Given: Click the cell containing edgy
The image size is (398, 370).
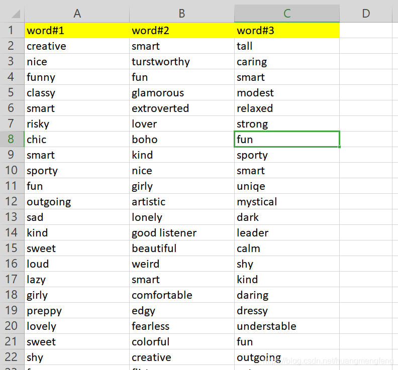Looking at the screenshot, I should (x=182, y=310).
